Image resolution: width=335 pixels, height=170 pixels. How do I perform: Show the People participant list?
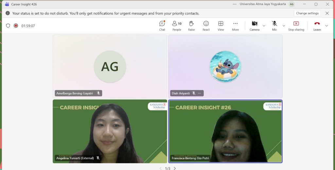177,25
